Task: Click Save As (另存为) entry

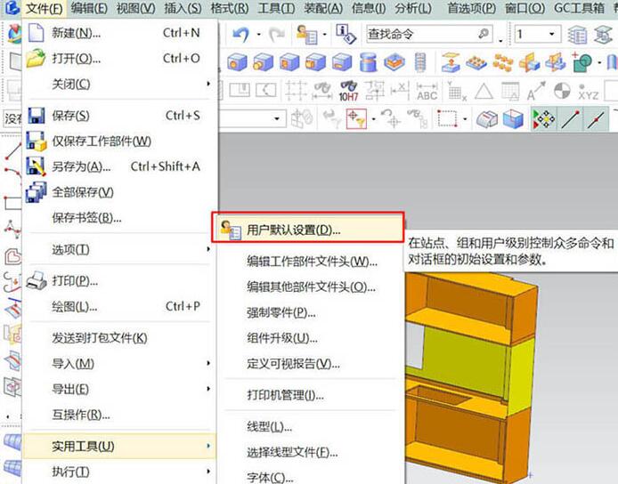Action: click(81, 166)
